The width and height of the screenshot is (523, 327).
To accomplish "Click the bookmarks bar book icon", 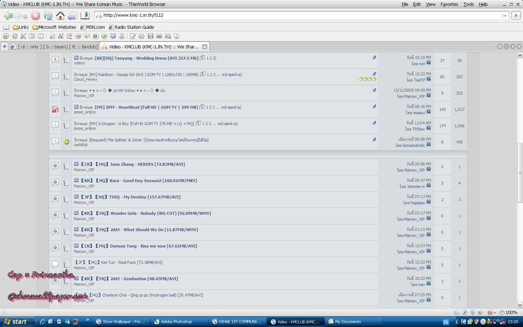I will 6,27.
